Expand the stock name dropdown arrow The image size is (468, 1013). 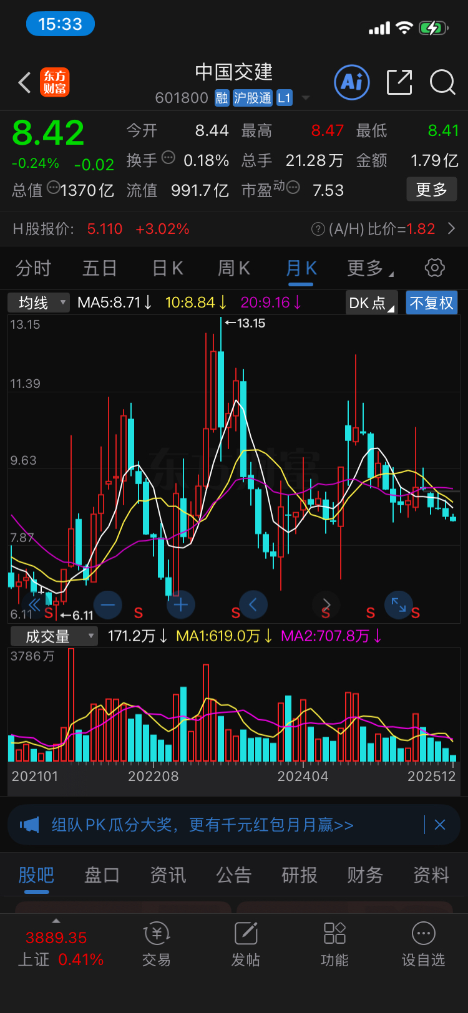306,98
